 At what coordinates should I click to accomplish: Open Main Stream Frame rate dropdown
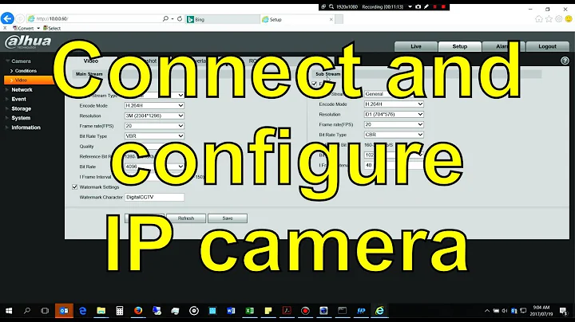[154, 126]
